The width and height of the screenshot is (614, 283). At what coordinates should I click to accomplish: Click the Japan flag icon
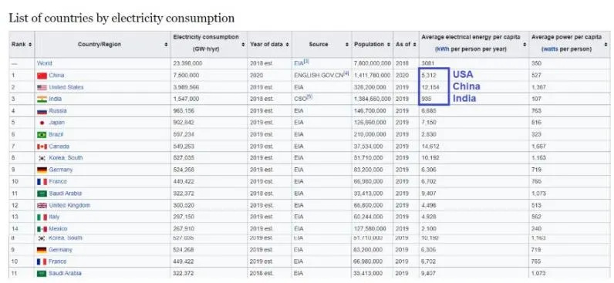[42, 123]
